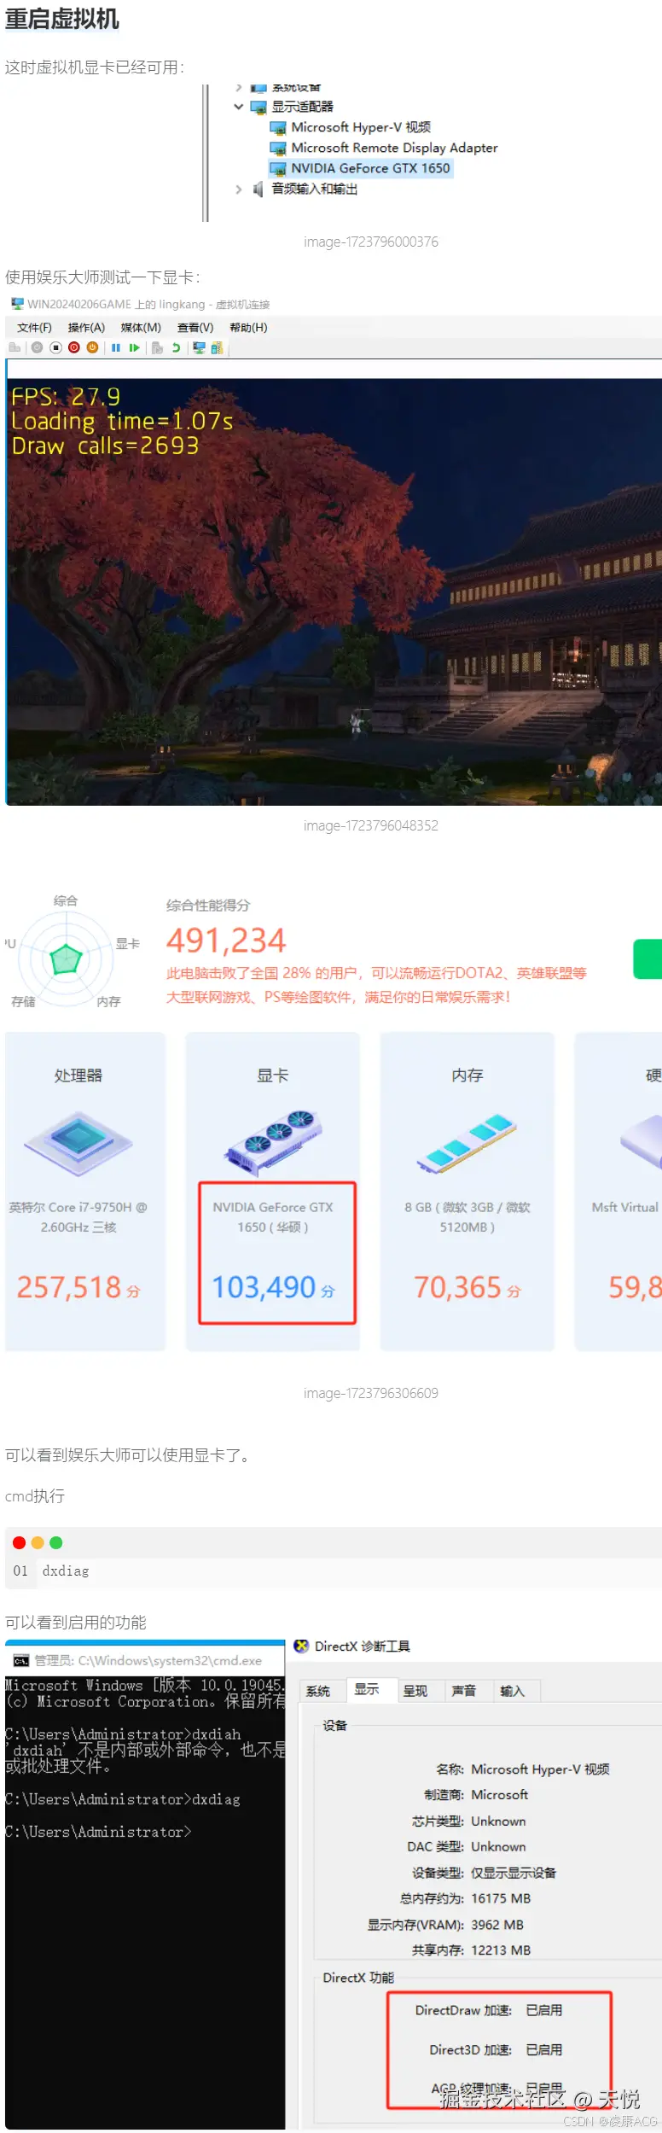Click the Draw calls=2693 overlay text
The image size is (662, 2133).
pos(105,446)
